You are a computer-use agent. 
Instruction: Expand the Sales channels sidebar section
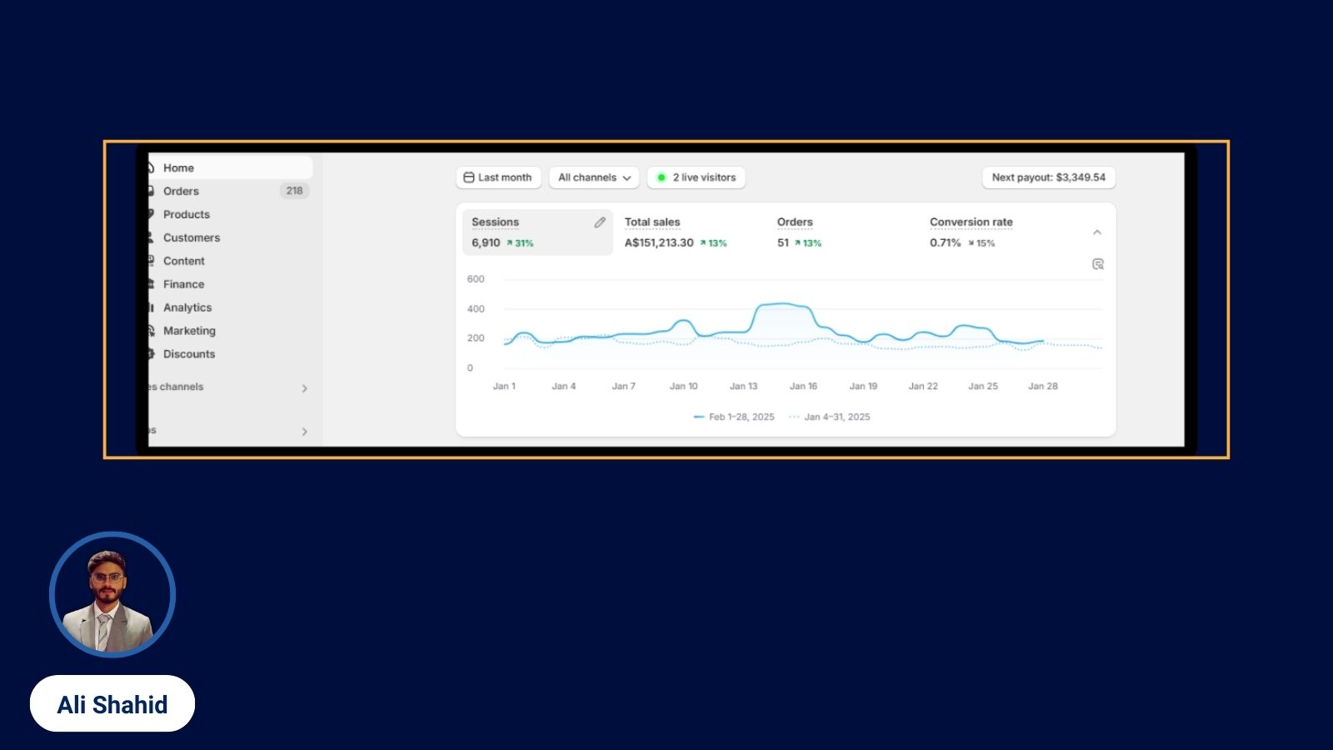click(304, 388)
